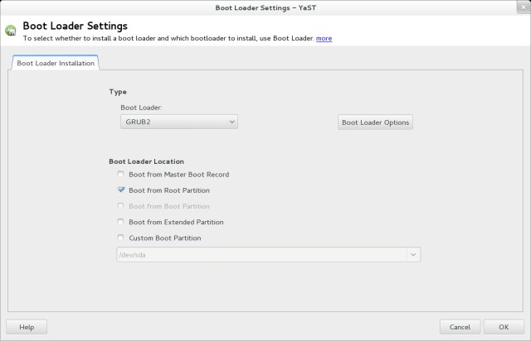Click the "Type" section heading

pyautogui.click(x=118, y=92)
